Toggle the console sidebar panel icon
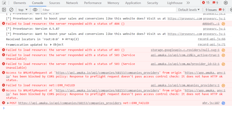This screenshot has width=232, height=114. (x=4, y=10)
